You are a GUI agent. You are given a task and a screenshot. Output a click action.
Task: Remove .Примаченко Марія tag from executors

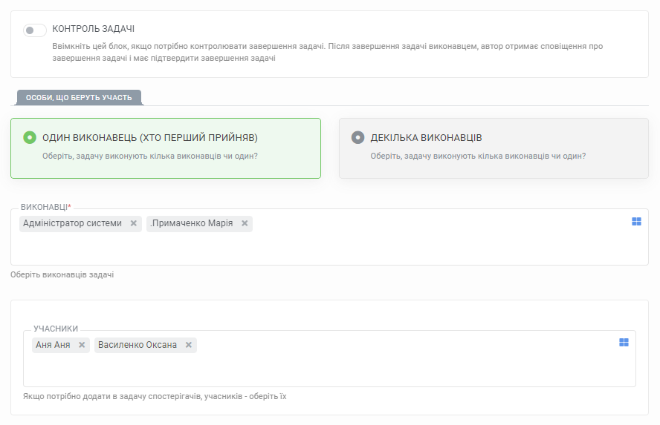tap(245, 223)
